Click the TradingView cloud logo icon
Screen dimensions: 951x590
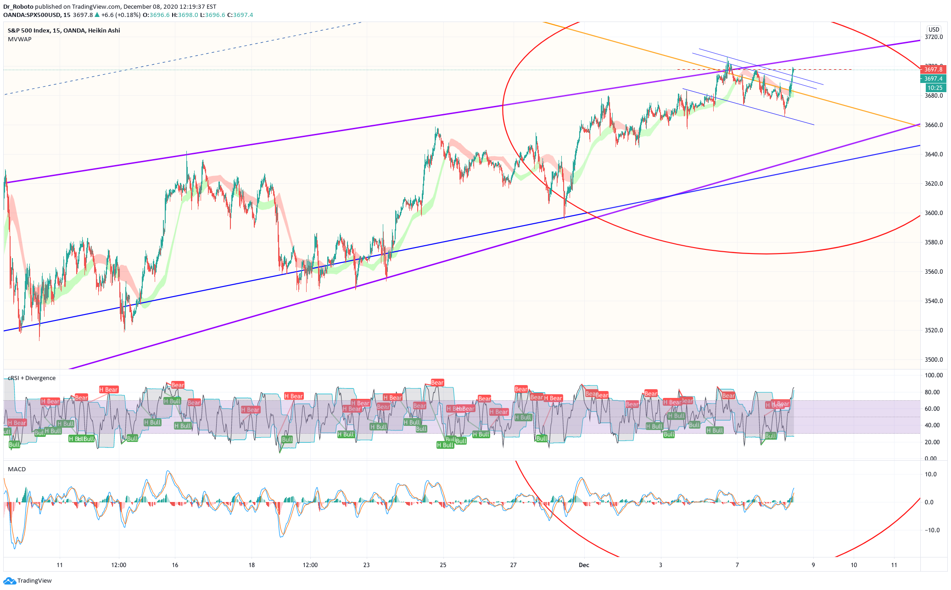pos(10,580)
